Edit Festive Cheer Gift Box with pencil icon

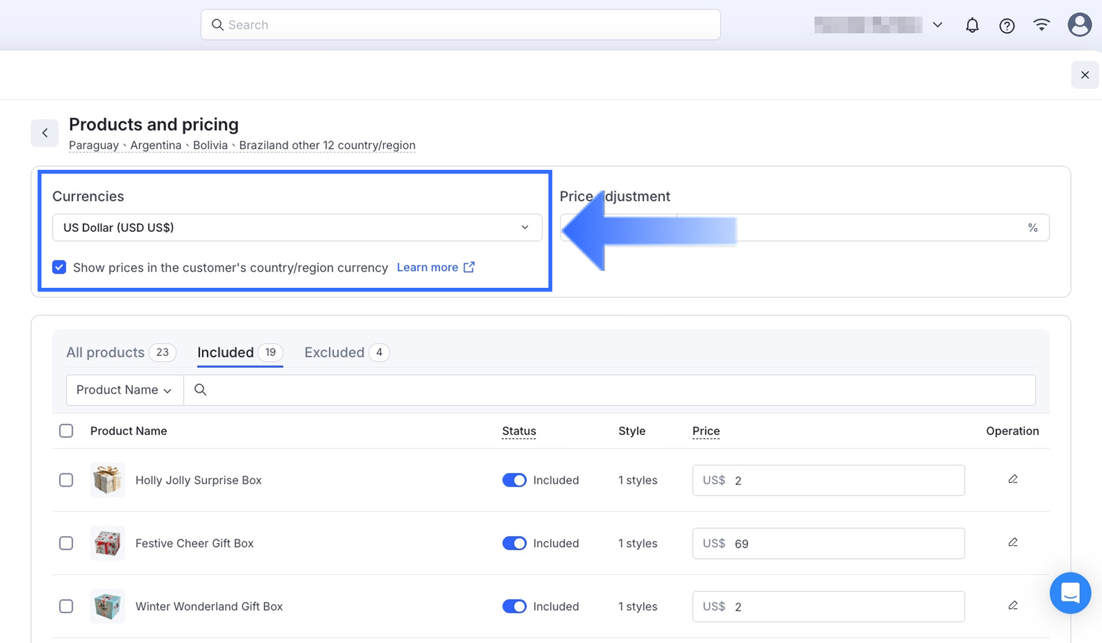1013,543
